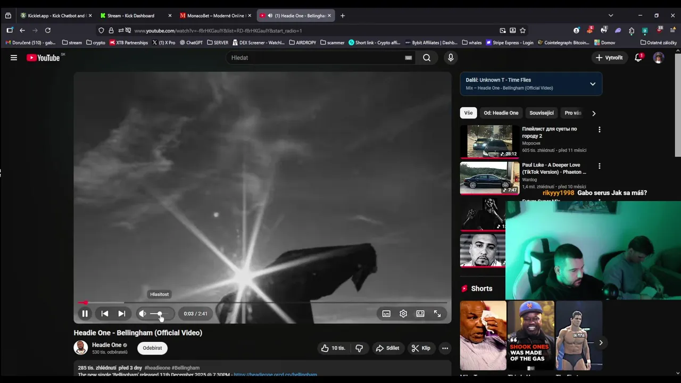The image size is (681, 383).
Task: Show more filter chips with arrow
Action: (594, 113)
